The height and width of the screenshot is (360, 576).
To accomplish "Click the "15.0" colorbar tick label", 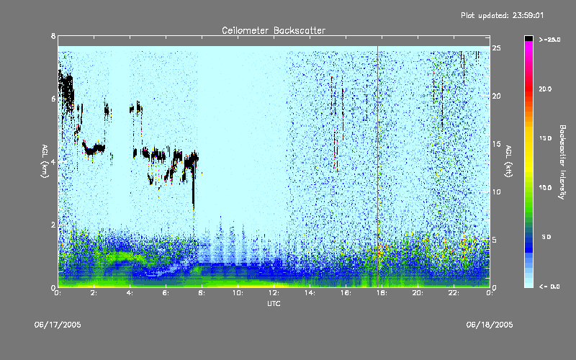I will [x=545, y=138].
